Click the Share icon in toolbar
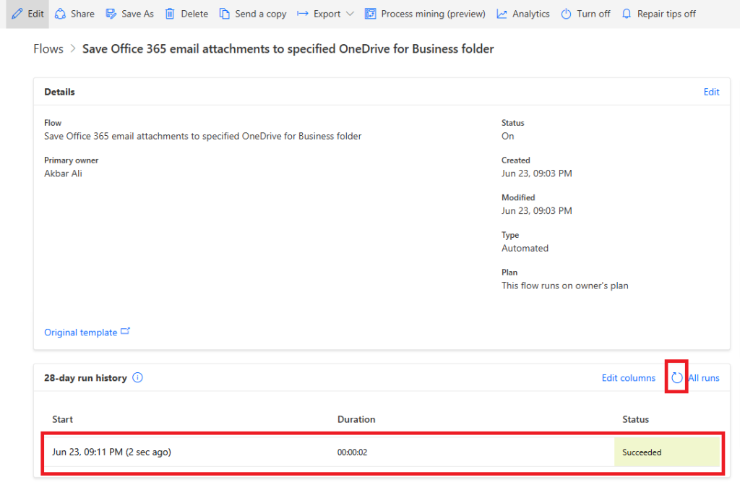 click(61, 14)
